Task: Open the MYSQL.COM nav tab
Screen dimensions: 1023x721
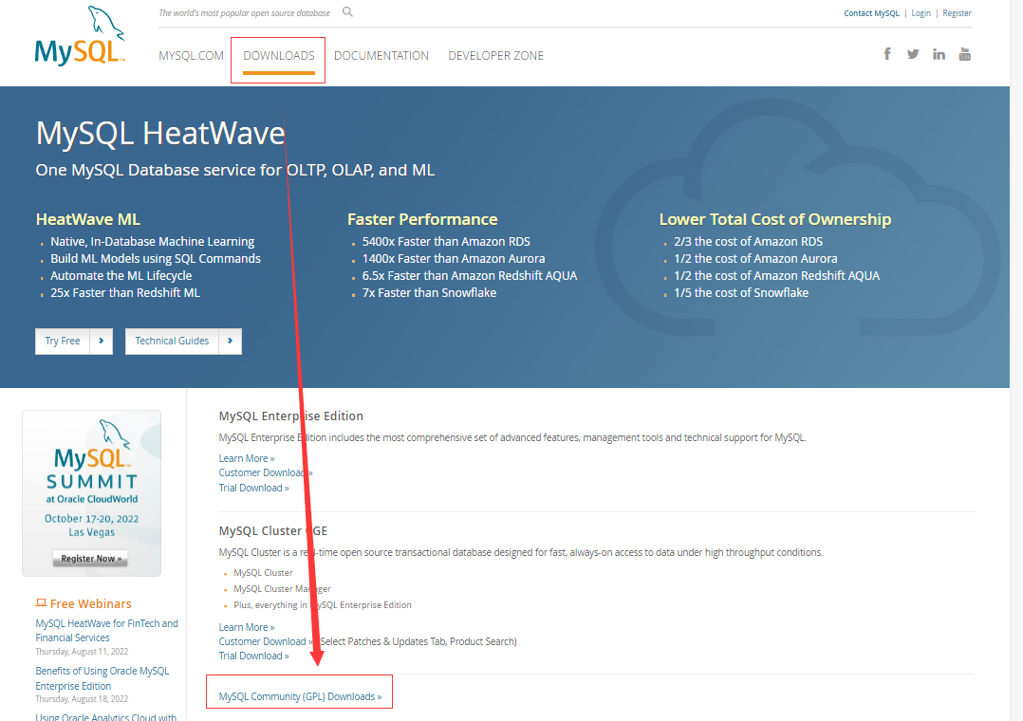Action: [x=191, y=55]
